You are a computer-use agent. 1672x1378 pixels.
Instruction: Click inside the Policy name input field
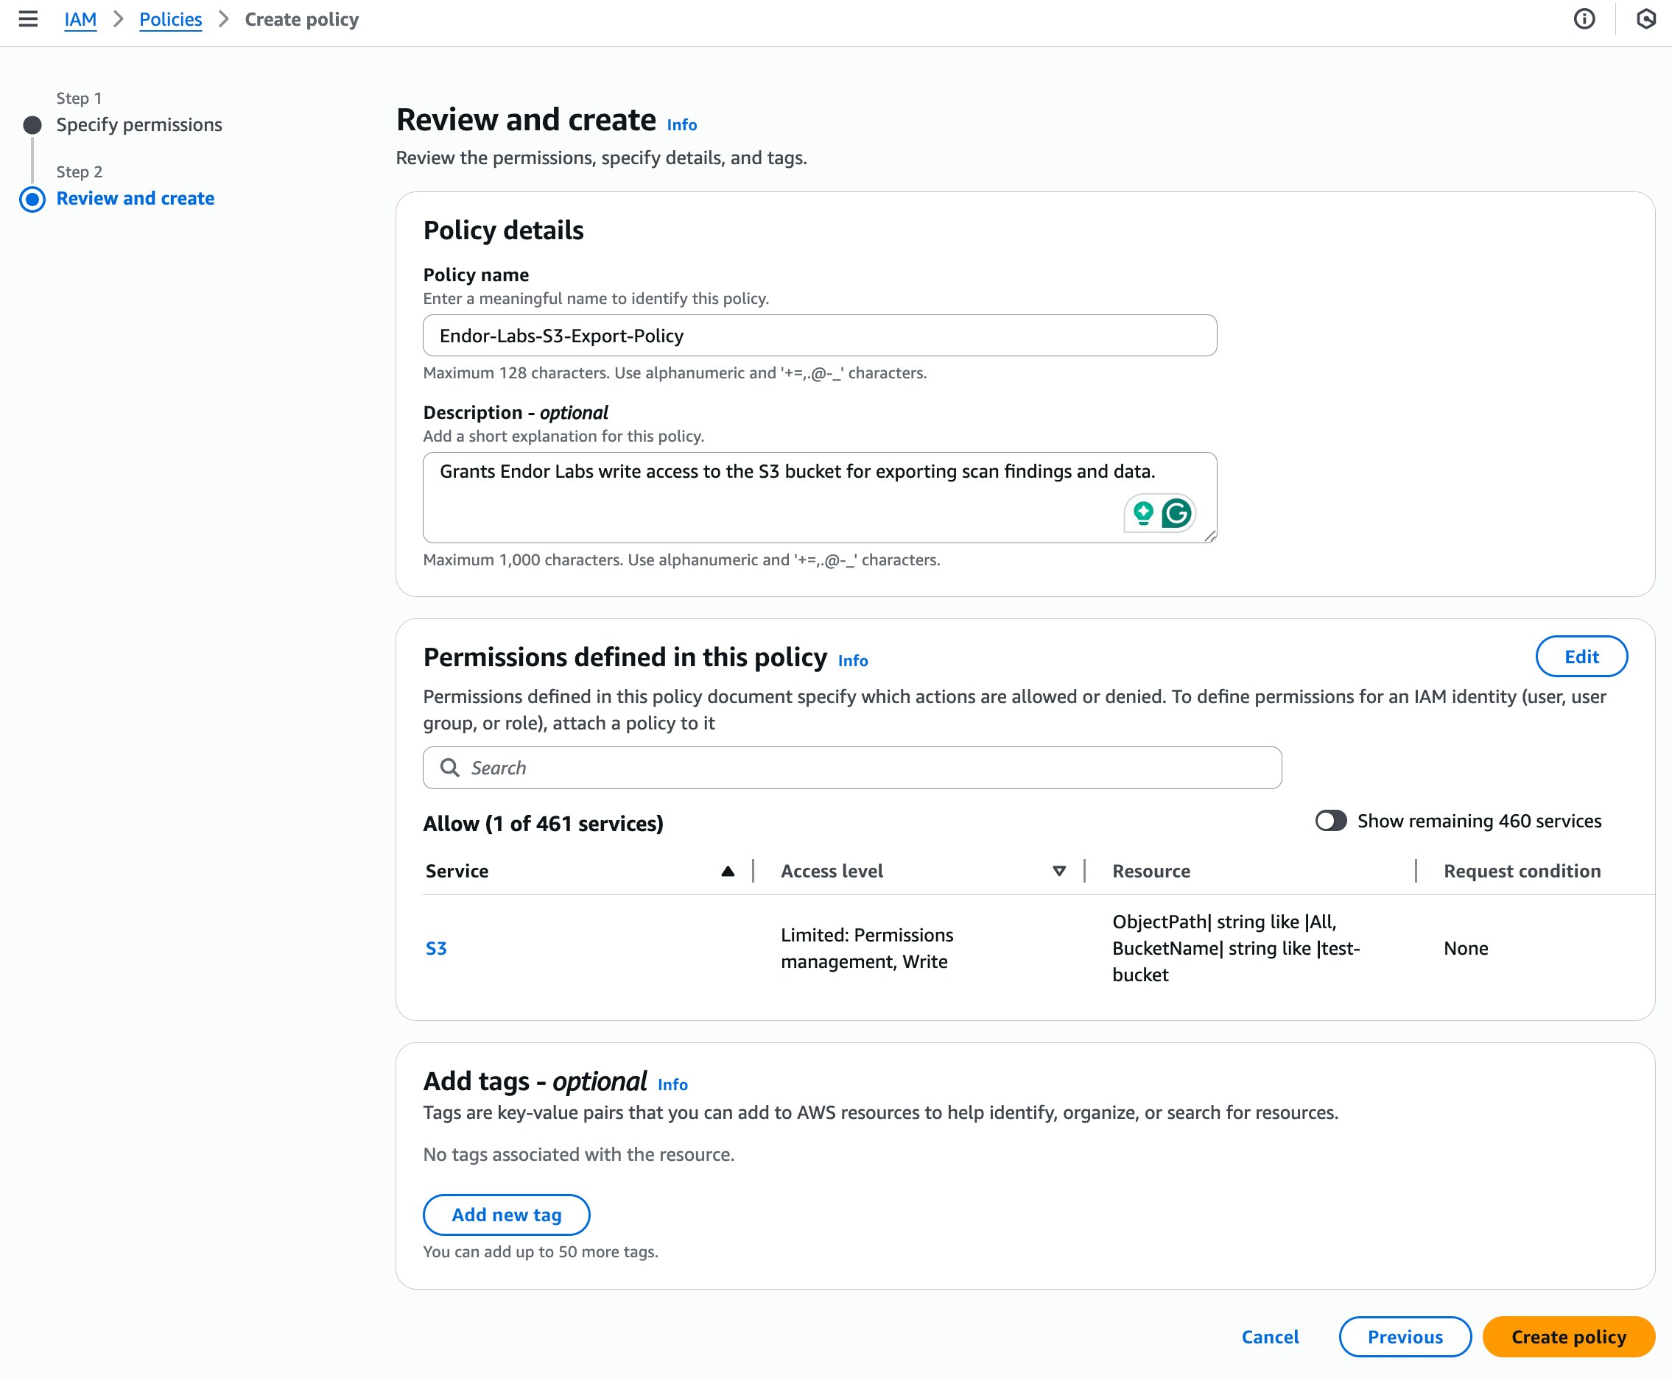(819, 335)
